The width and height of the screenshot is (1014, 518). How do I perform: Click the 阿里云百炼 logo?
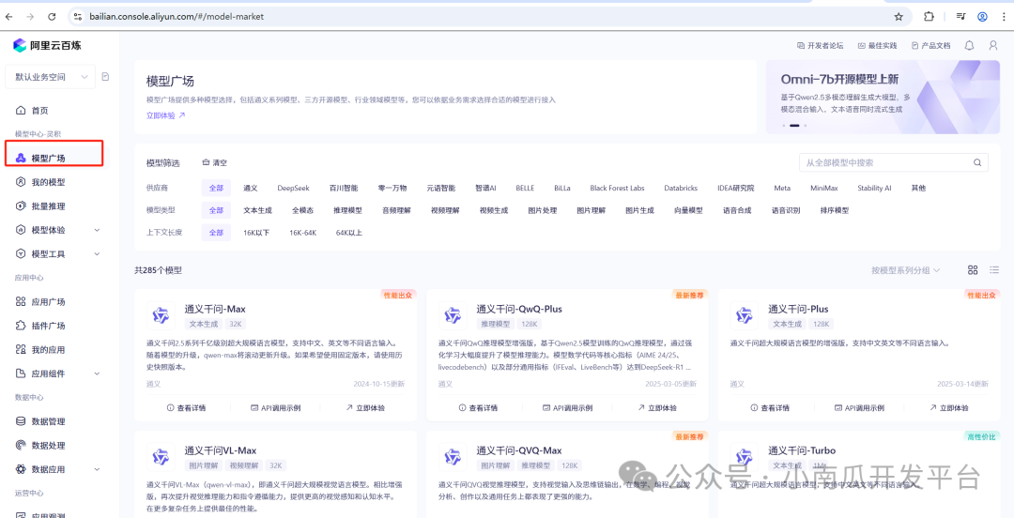(x=47, y=45)
